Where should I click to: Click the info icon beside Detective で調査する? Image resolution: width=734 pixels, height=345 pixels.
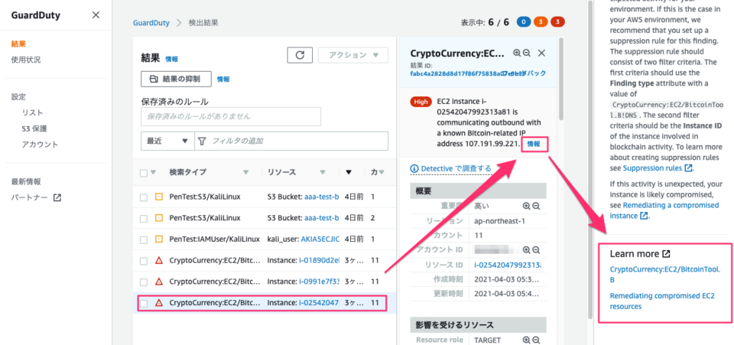click(414, 168)
